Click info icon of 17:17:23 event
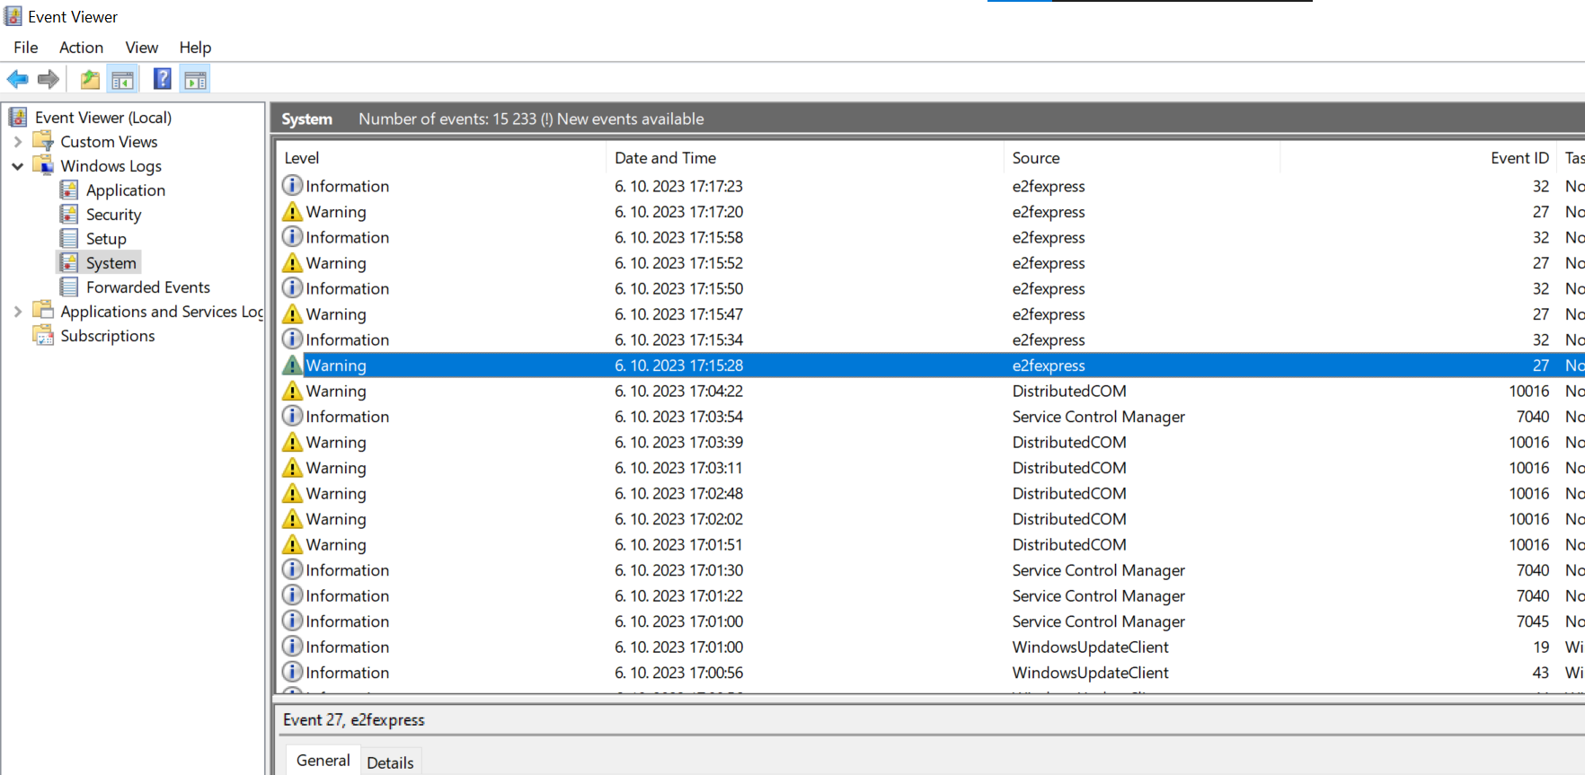Screen dimensions: 1585x775 tap(292, 185)
